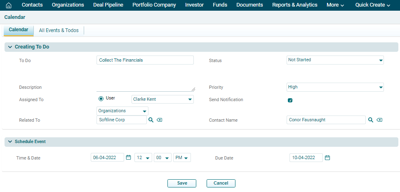Screen dimensions: 400x192
Task: Collapse the Schedule Event section
Action: (x=9, y=141)
